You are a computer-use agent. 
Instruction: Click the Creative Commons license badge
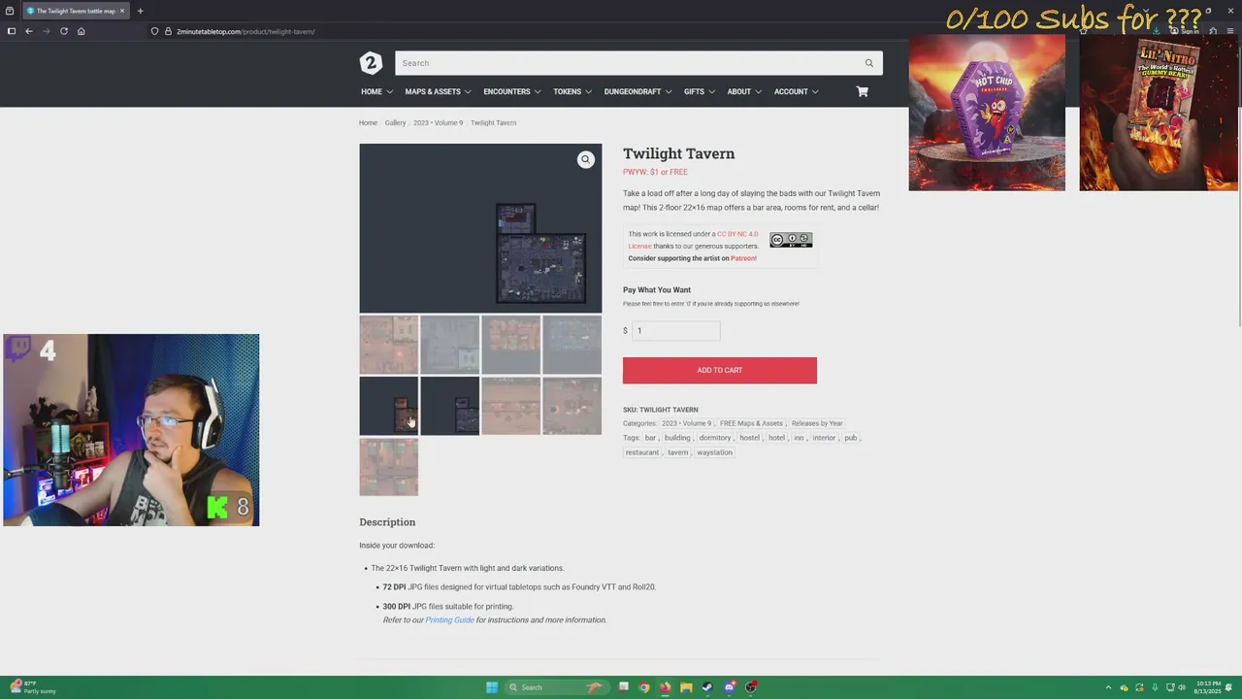point(791,240)
